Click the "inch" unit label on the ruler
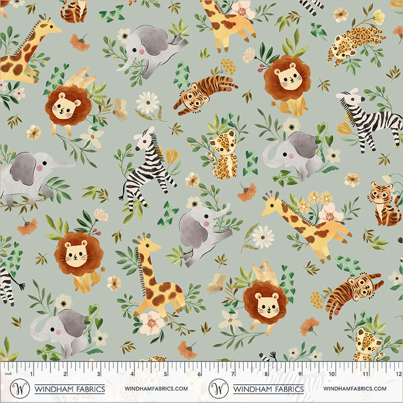Image resolution: width=403 pixels, height=403 pixels. click(8, 374)
